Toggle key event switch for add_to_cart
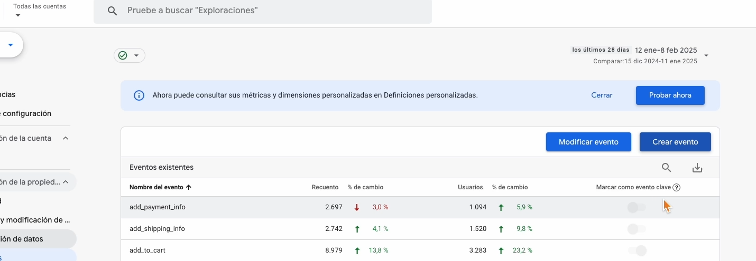 coord(637,250)
